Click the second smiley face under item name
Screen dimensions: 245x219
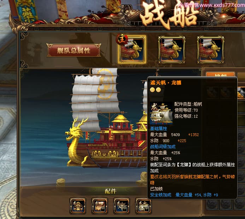158,90
